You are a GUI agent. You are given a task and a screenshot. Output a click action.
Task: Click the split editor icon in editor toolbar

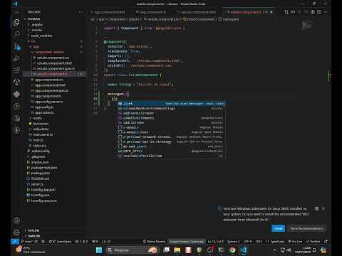click(x=319, y=12)
